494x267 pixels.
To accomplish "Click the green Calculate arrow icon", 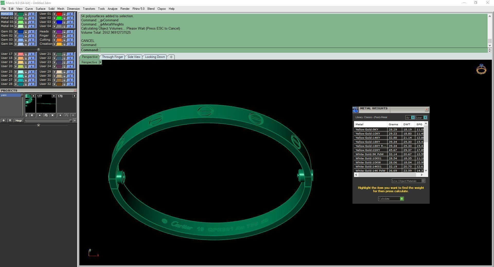I will pyautogui.click(x=402, y=199).
